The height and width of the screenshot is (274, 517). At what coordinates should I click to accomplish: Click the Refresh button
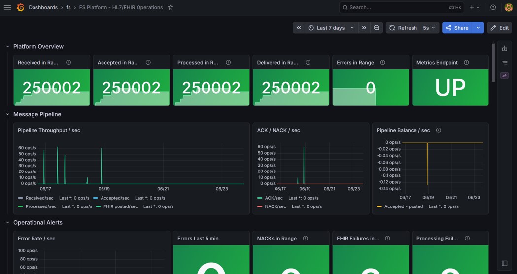tap(403, 28)
